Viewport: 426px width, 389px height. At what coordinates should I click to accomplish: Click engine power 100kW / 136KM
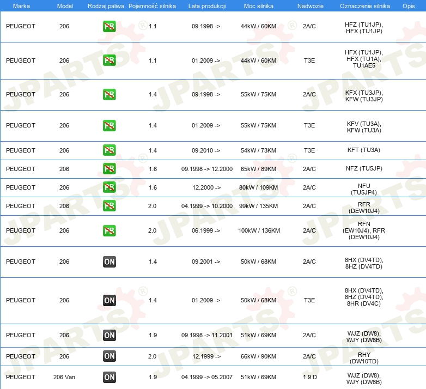coord(259,230)
